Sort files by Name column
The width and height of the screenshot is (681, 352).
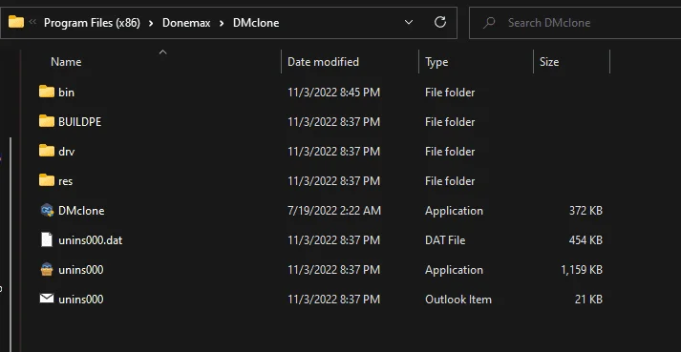(x=66, y=62)
